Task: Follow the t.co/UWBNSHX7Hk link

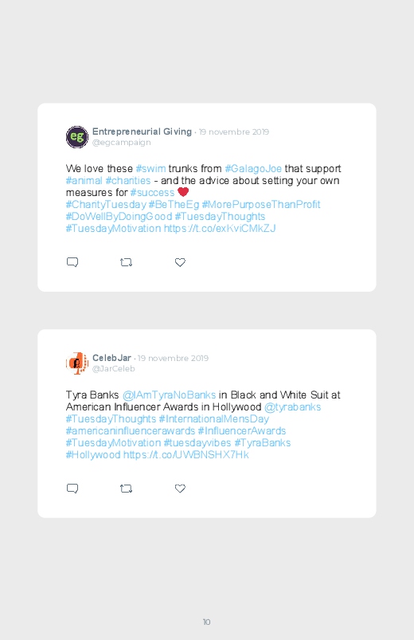Action: [186, 454]
